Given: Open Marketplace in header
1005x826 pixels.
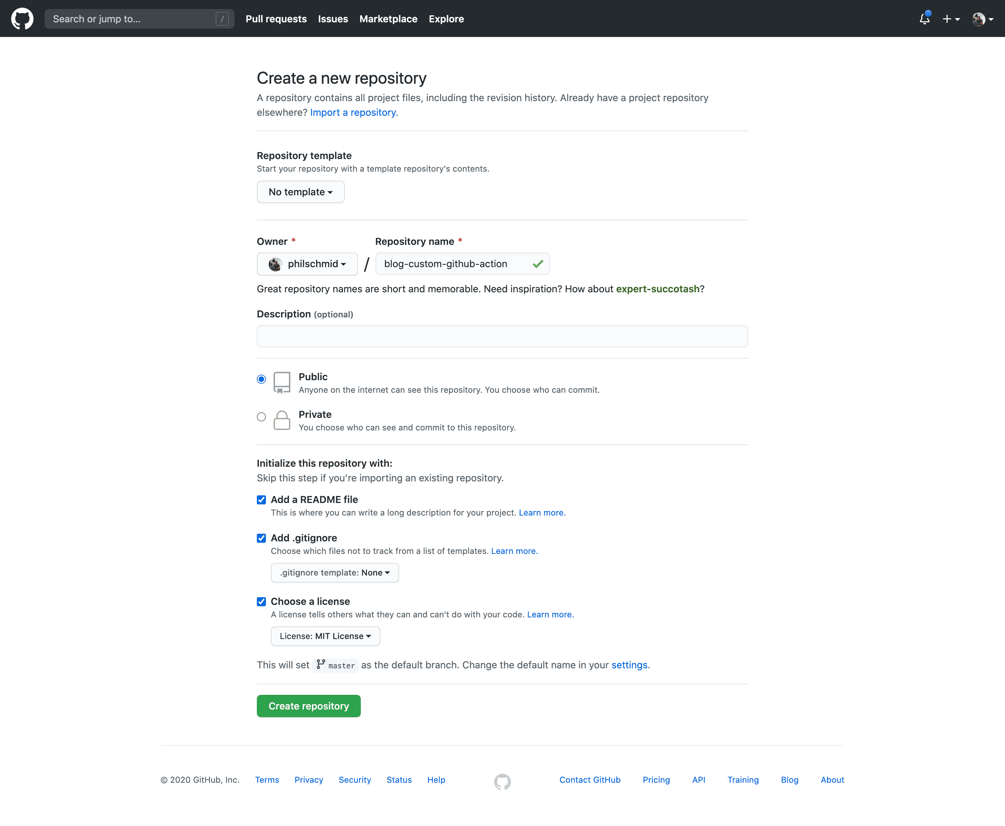Looking at the screenshot, I should (388, 19).
